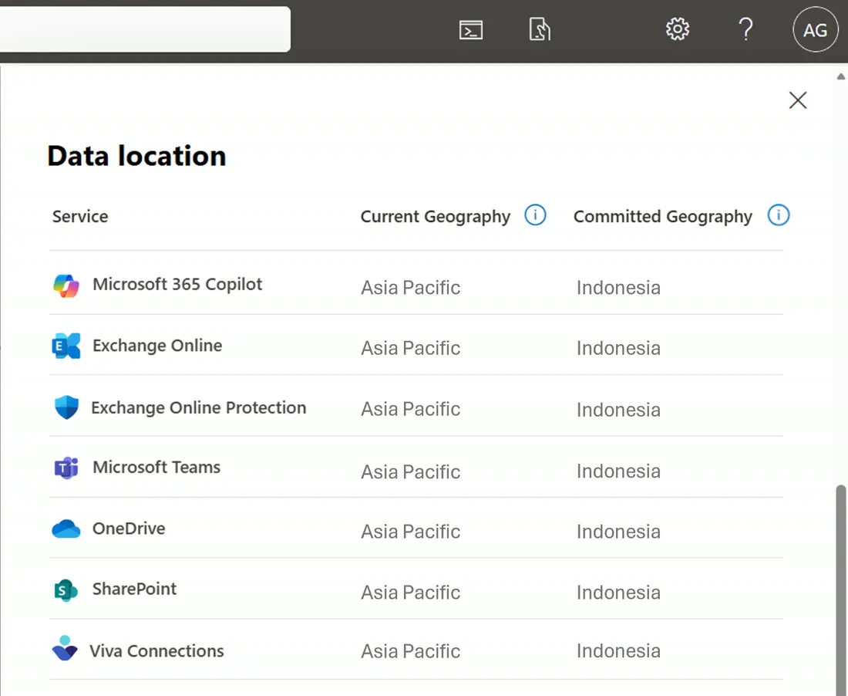Click Indonesia in the Copilot row
Image resolution: width=848 pixels, height=696 pixels.
click(x=618, y=287)
